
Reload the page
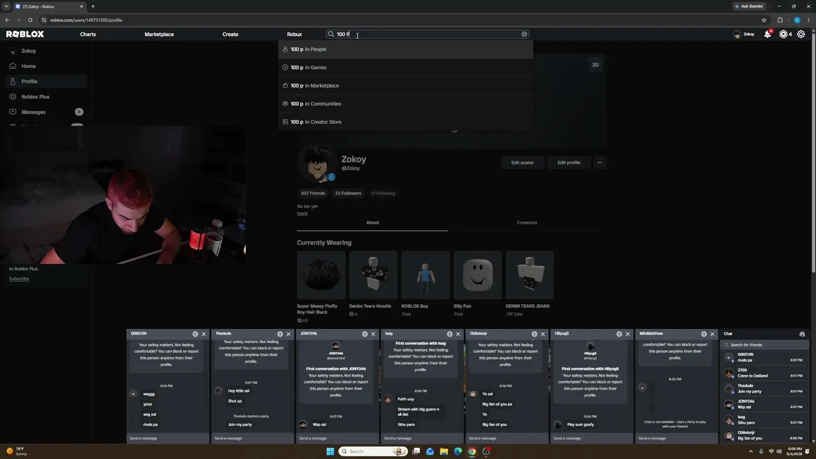pyautogui.click(x=30, y=20)
